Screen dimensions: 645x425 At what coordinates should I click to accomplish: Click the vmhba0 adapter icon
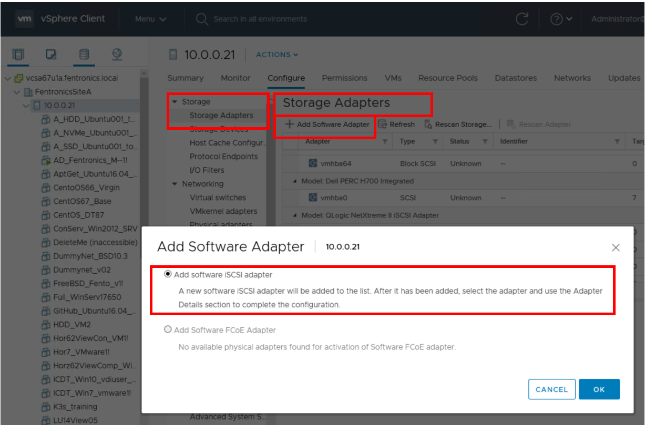(312, 198)
